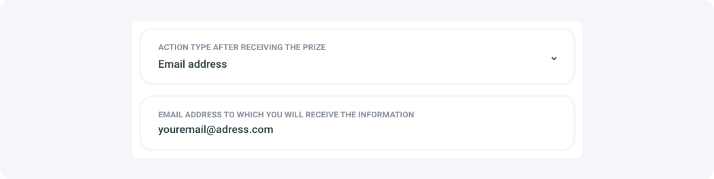Click the youremail@adress.com text

pos(216,129)
